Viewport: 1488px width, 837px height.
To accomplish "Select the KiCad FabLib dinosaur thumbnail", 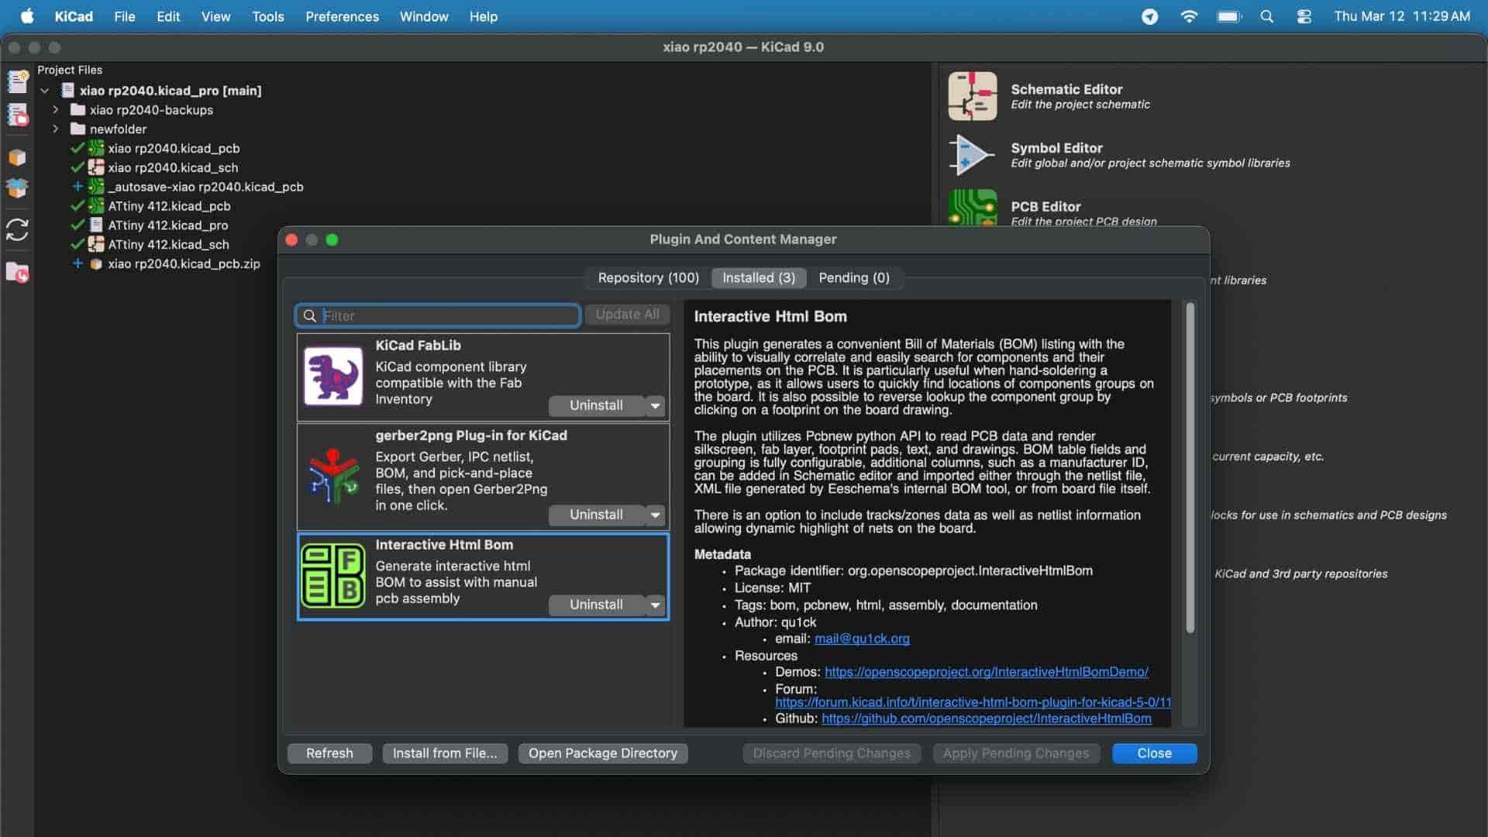I will (x=332, y=377).
